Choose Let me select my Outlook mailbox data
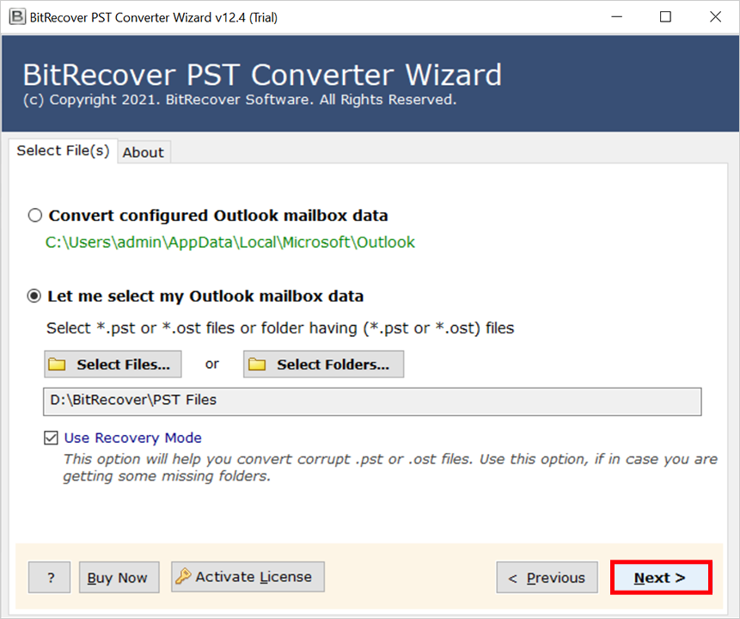 (35, 297)
